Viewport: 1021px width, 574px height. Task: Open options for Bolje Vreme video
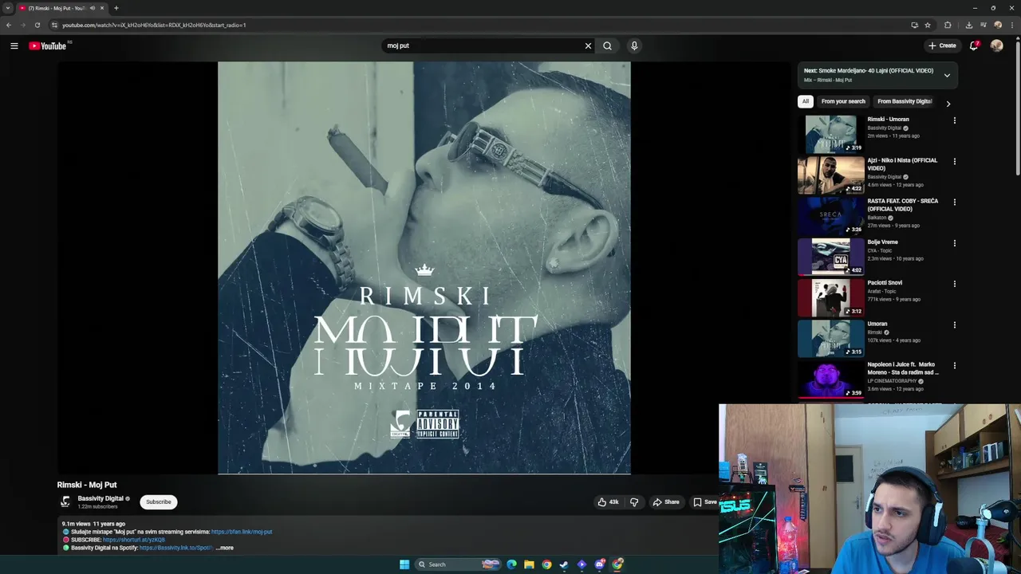click(x=954, y=243)
